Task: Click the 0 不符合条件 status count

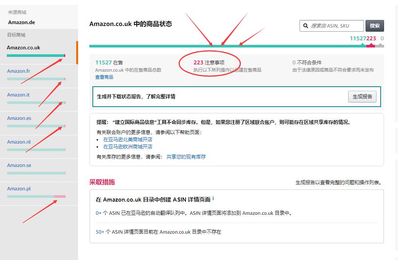Action: pos(307,63)
